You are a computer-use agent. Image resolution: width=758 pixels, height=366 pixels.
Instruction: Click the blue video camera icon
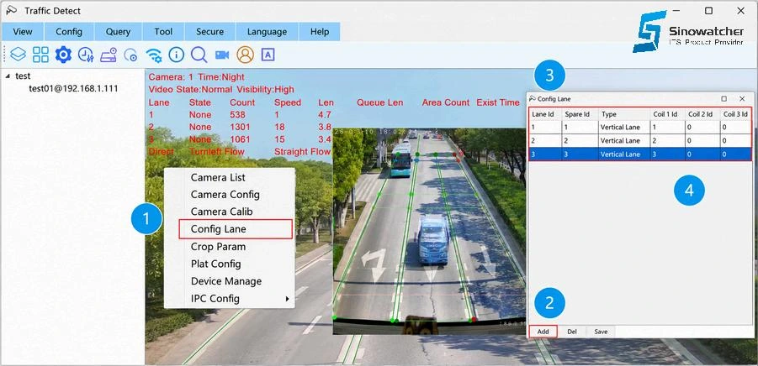[222, 55]
